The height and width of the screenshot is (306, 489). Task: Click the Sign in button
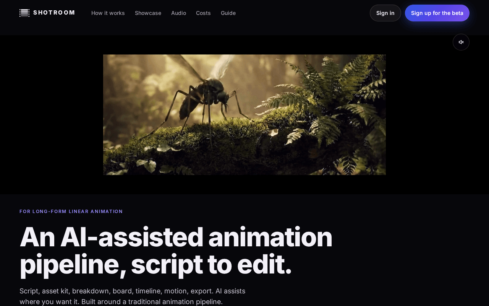385,13
